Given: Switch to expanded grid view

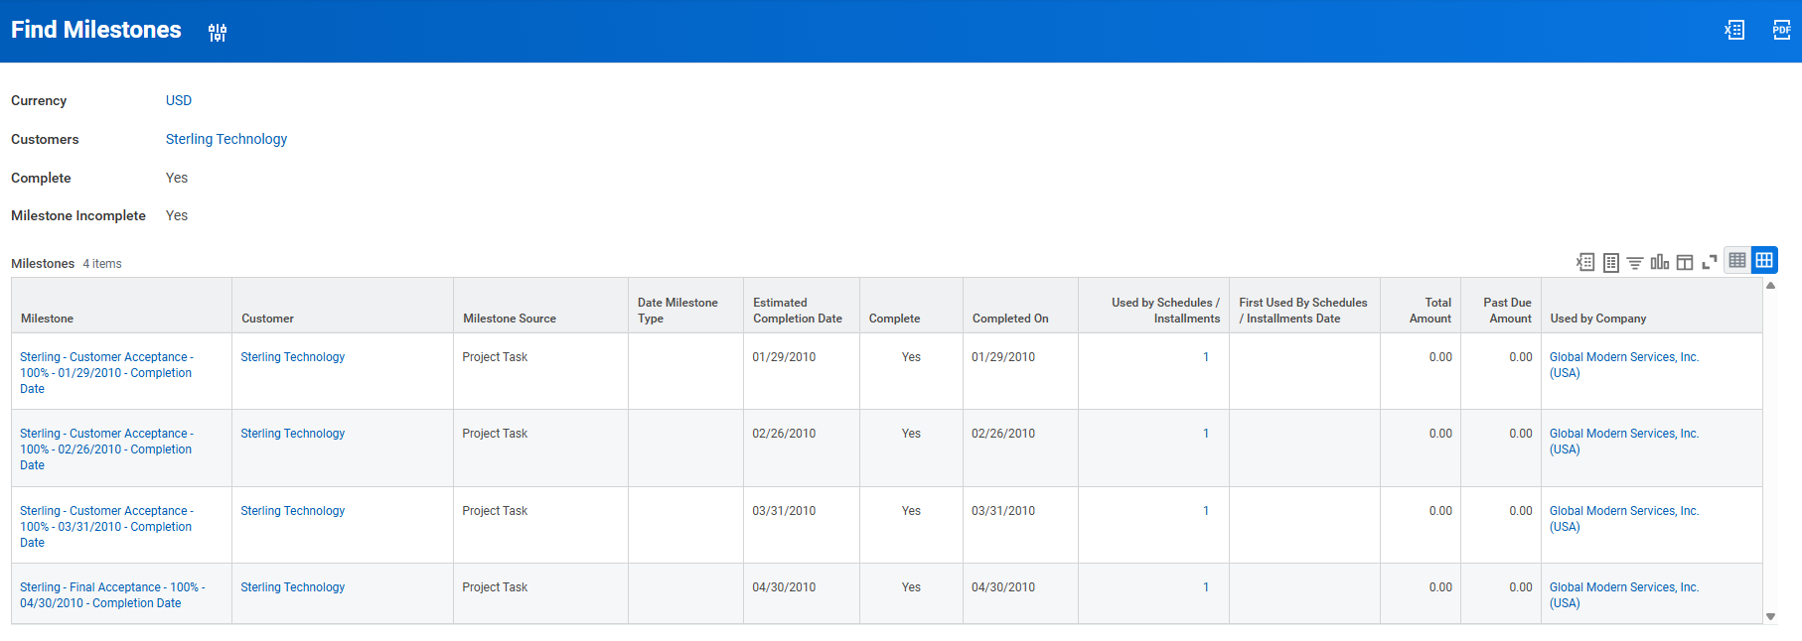Looking at the screenshot, I should [x=1764, y=260].
